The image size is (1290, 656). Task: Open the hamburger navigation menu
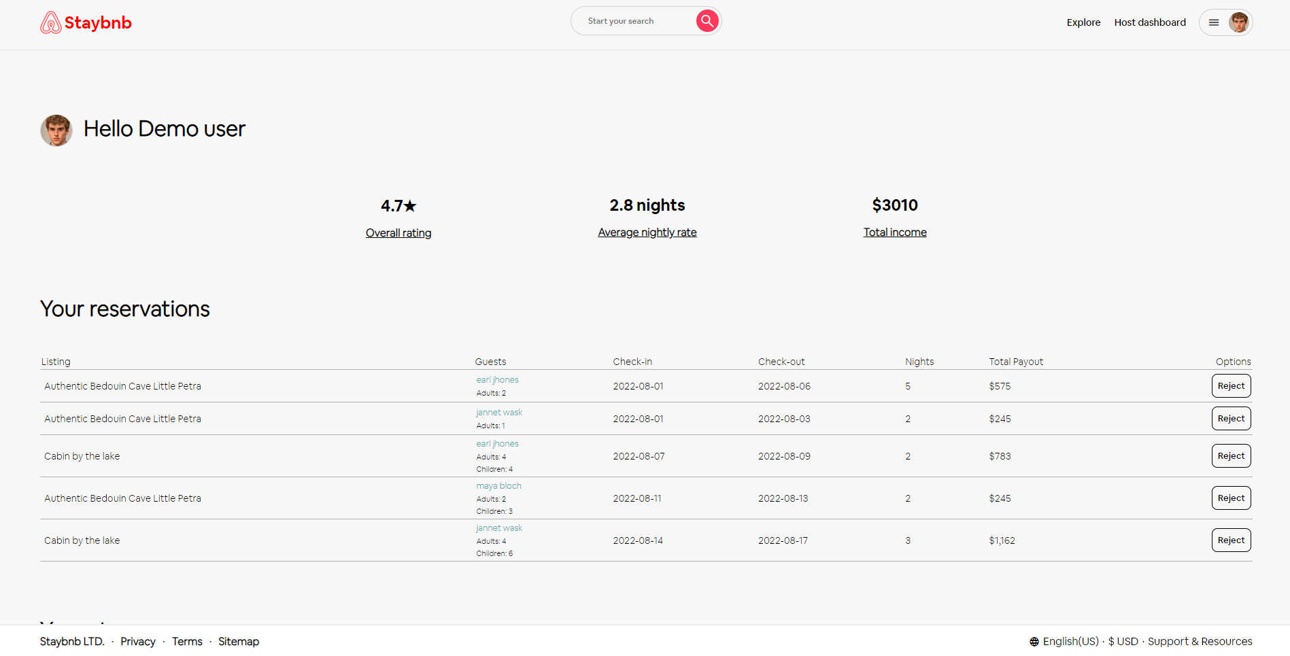coord(1213,22)
